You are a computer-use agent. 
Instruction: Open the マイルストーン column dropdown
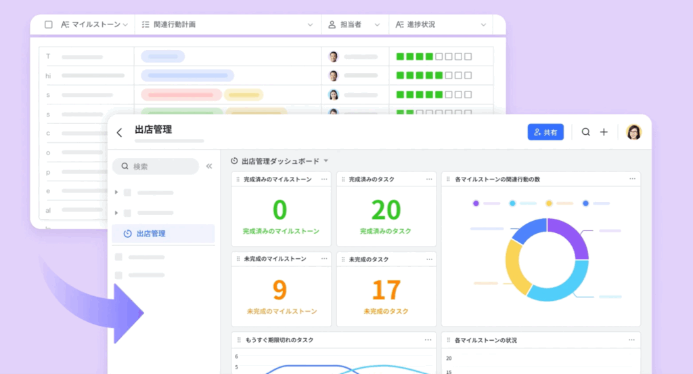coord(125,24)
